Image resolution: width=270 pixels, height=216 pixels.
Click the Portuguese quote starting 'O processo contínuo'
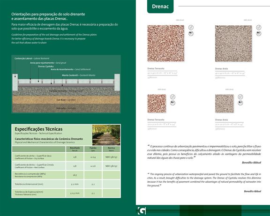click(204, 152)
